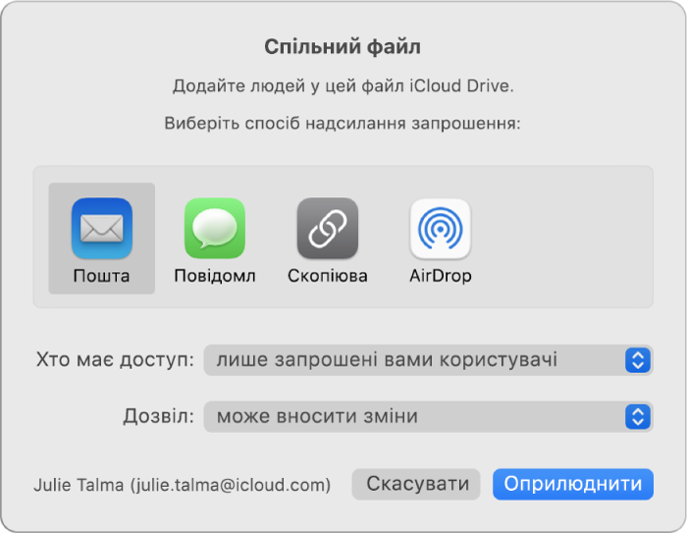687x533 pixels.
Task: Click the 'AirDrop' text label
Action: click(x=440, y=276)
